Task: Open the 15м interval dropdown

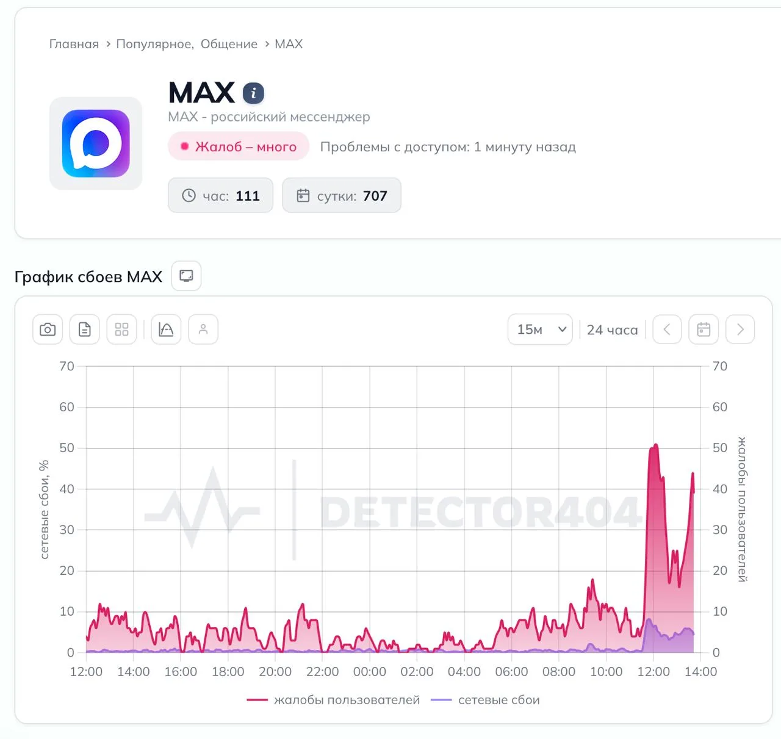Action: click(540, 330)
